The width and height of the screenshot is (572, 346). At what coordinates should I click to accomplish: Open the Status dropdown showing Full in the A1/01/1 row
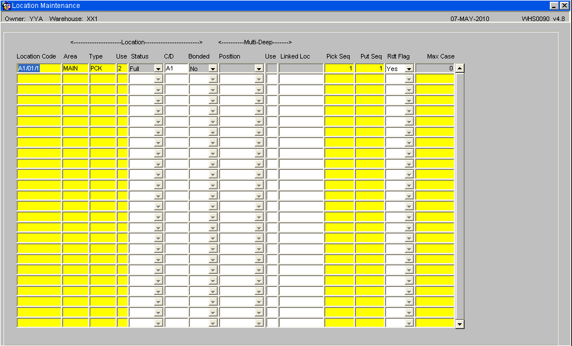[x=158, y=69]
